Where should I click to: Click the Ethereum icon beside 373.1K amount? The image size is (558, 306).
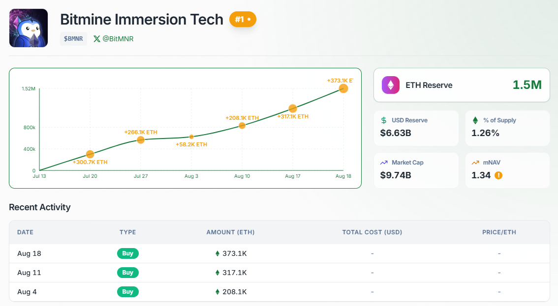point(217,253)
